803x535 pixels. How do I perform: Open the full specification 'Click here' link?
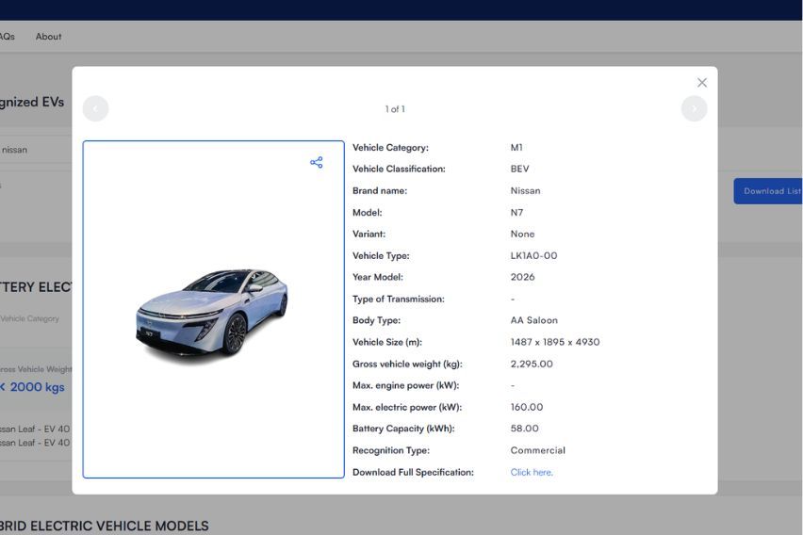532,472
